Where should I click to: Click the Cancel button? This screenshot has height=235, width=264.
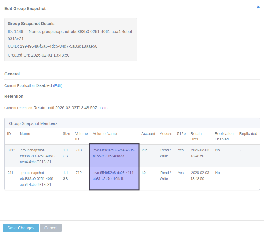point(51,228)
